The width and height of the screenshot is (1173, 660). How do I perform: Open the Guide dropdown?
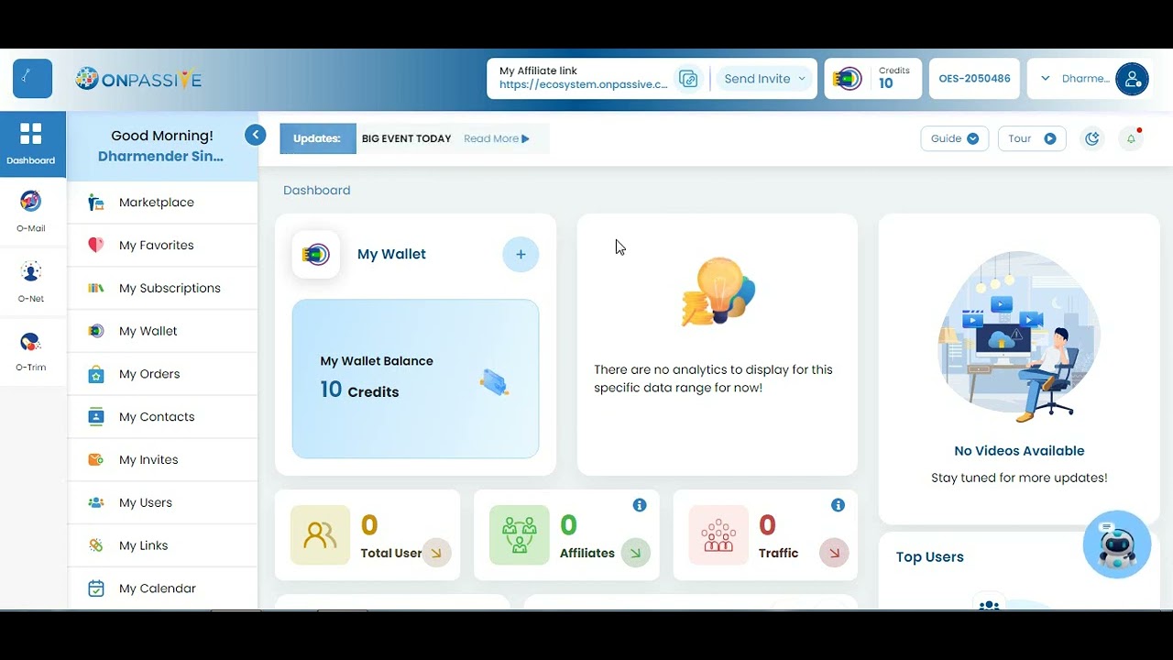pyautogui.click(x=954, y=138)
